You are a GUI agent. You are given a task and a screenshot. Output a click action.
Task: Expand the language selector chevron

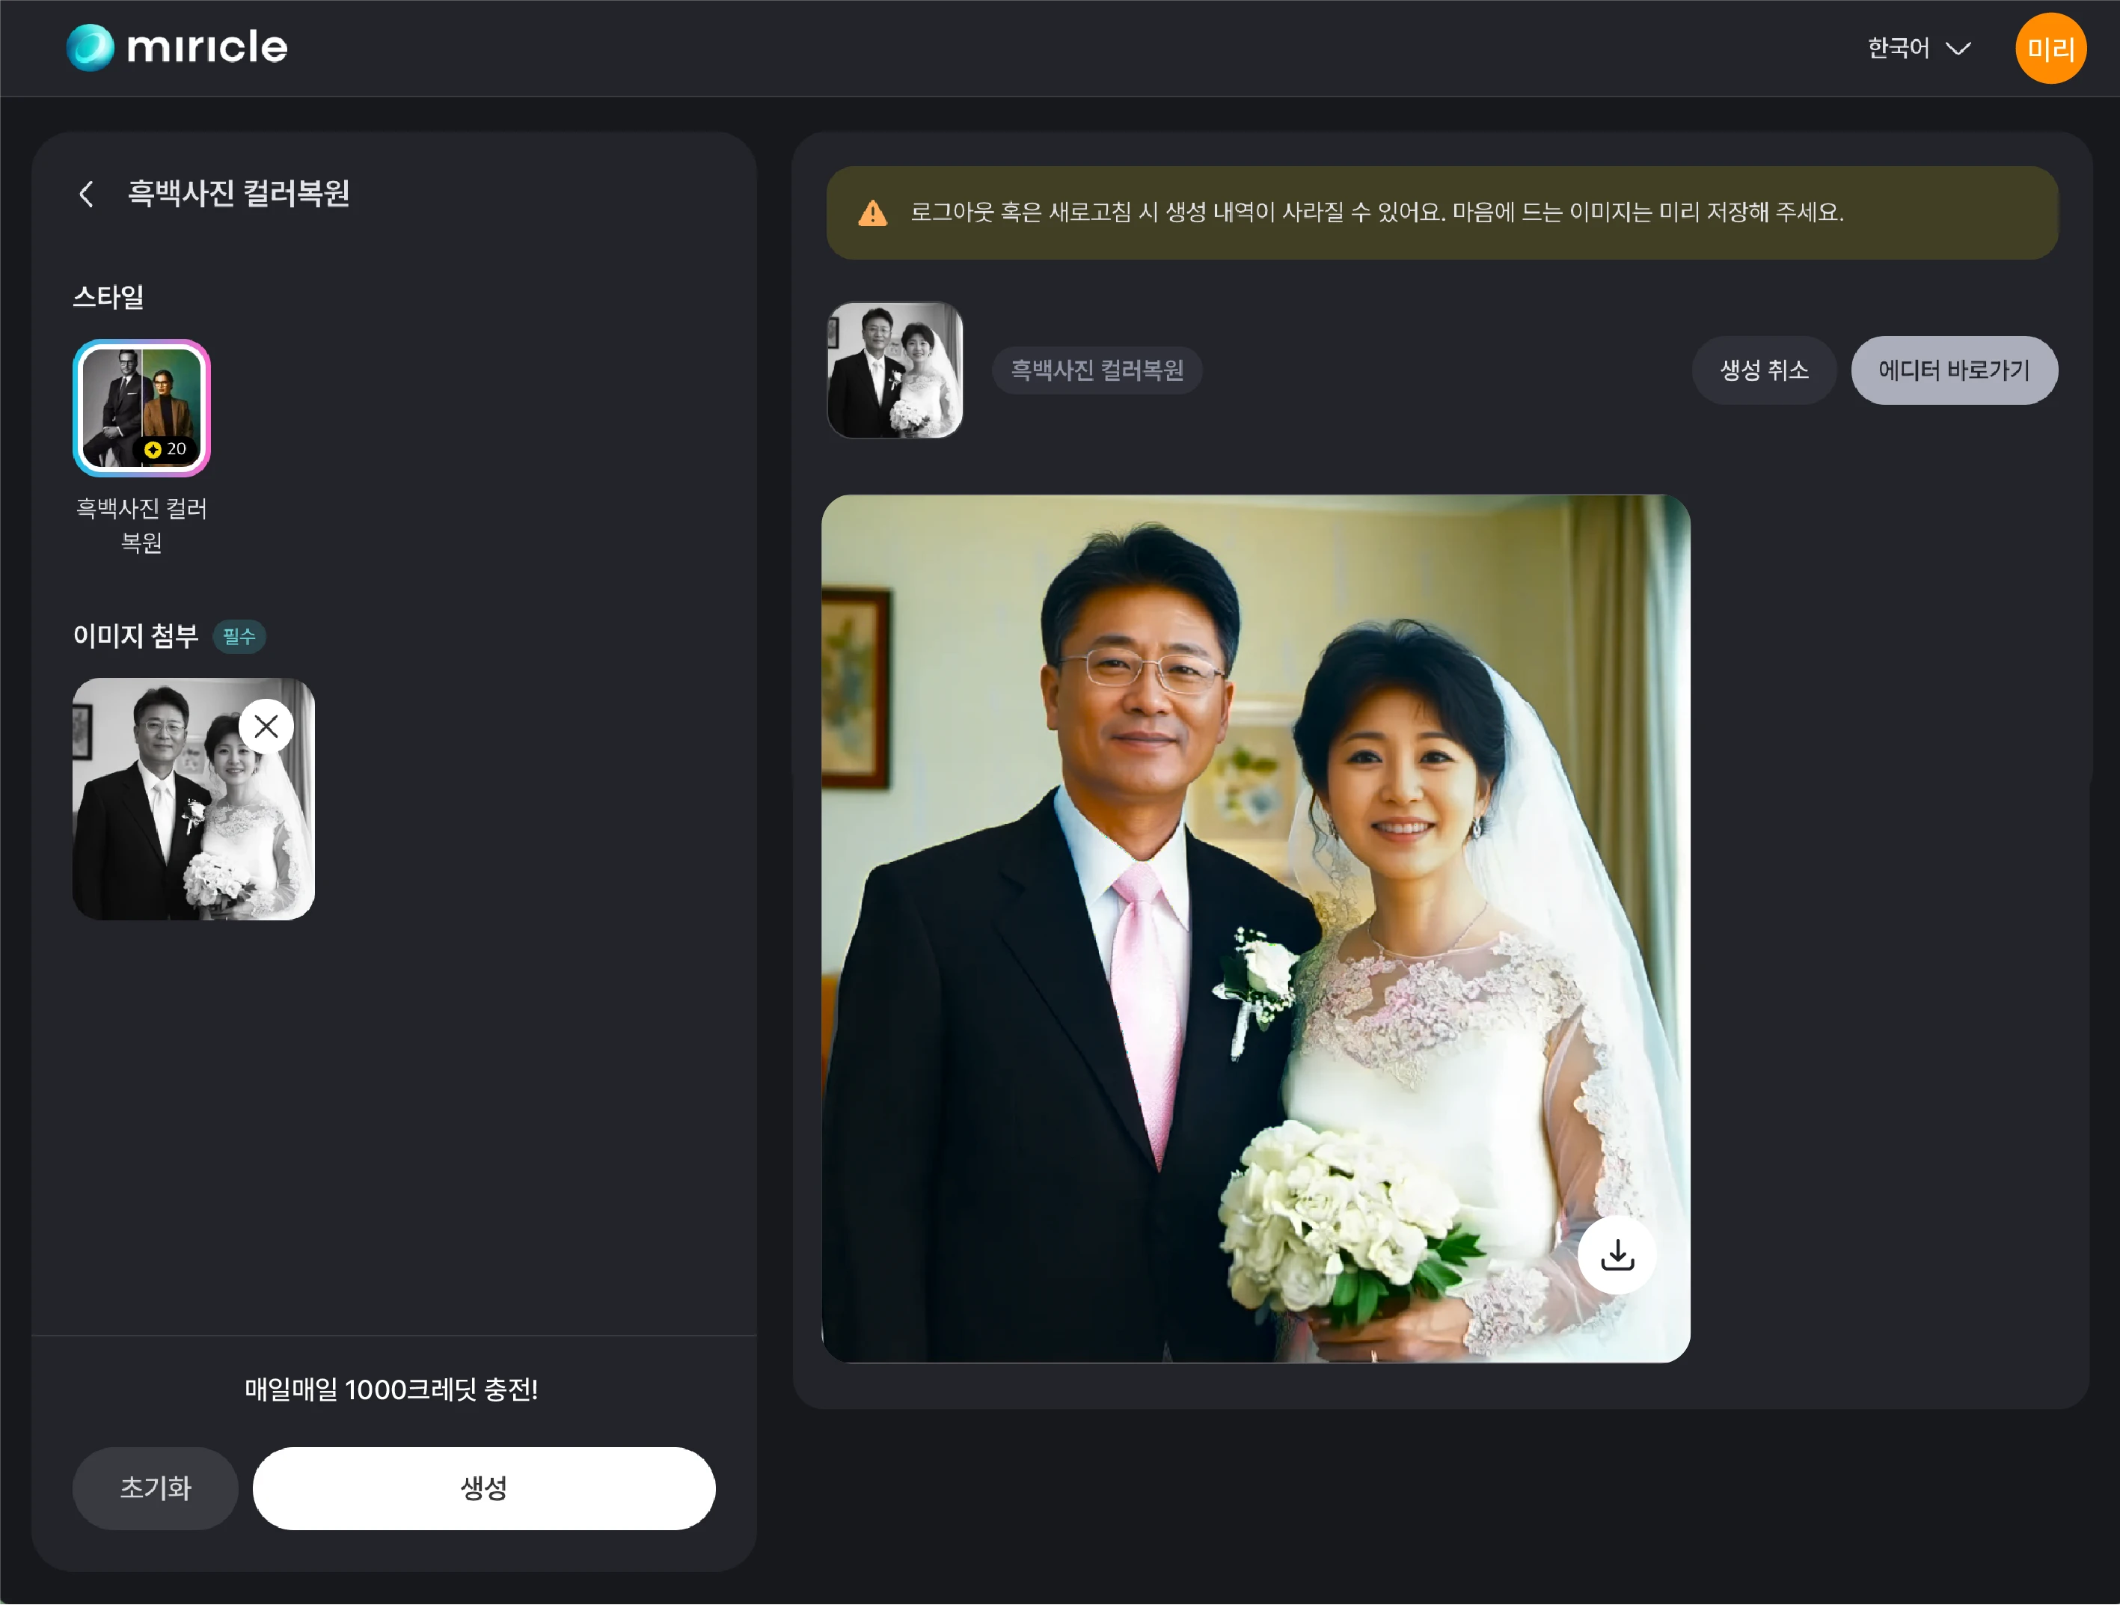tap(1959, 49)
